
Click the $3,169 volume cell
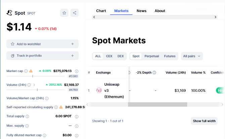(180, 90)
